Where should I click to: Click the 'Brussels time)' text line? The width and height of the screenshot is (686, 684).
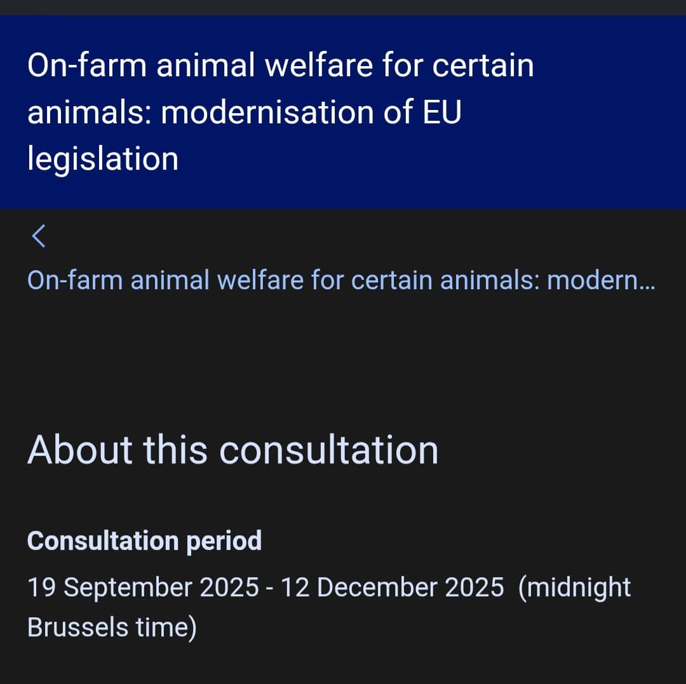click(x=112, y=627)
